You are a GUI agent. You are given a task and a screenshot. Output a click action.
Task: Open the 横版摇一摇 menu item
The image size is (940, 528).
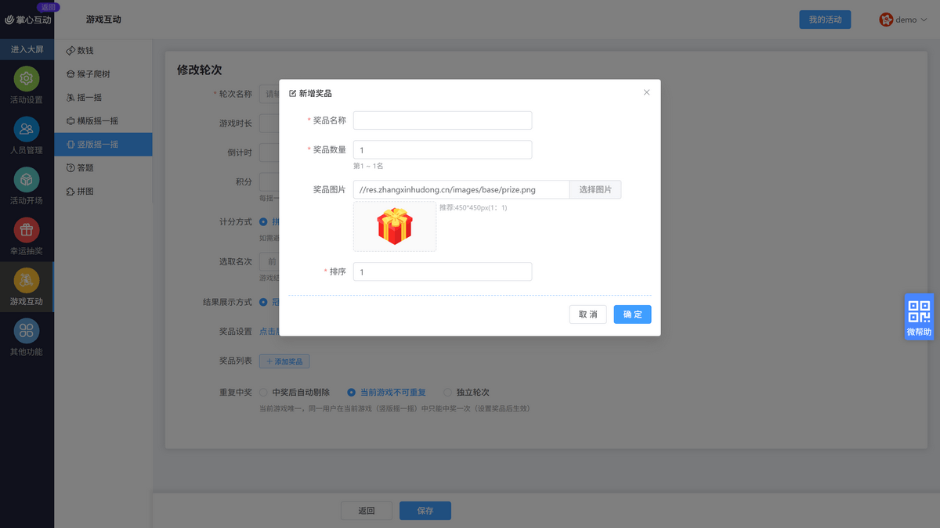[103, 121]
